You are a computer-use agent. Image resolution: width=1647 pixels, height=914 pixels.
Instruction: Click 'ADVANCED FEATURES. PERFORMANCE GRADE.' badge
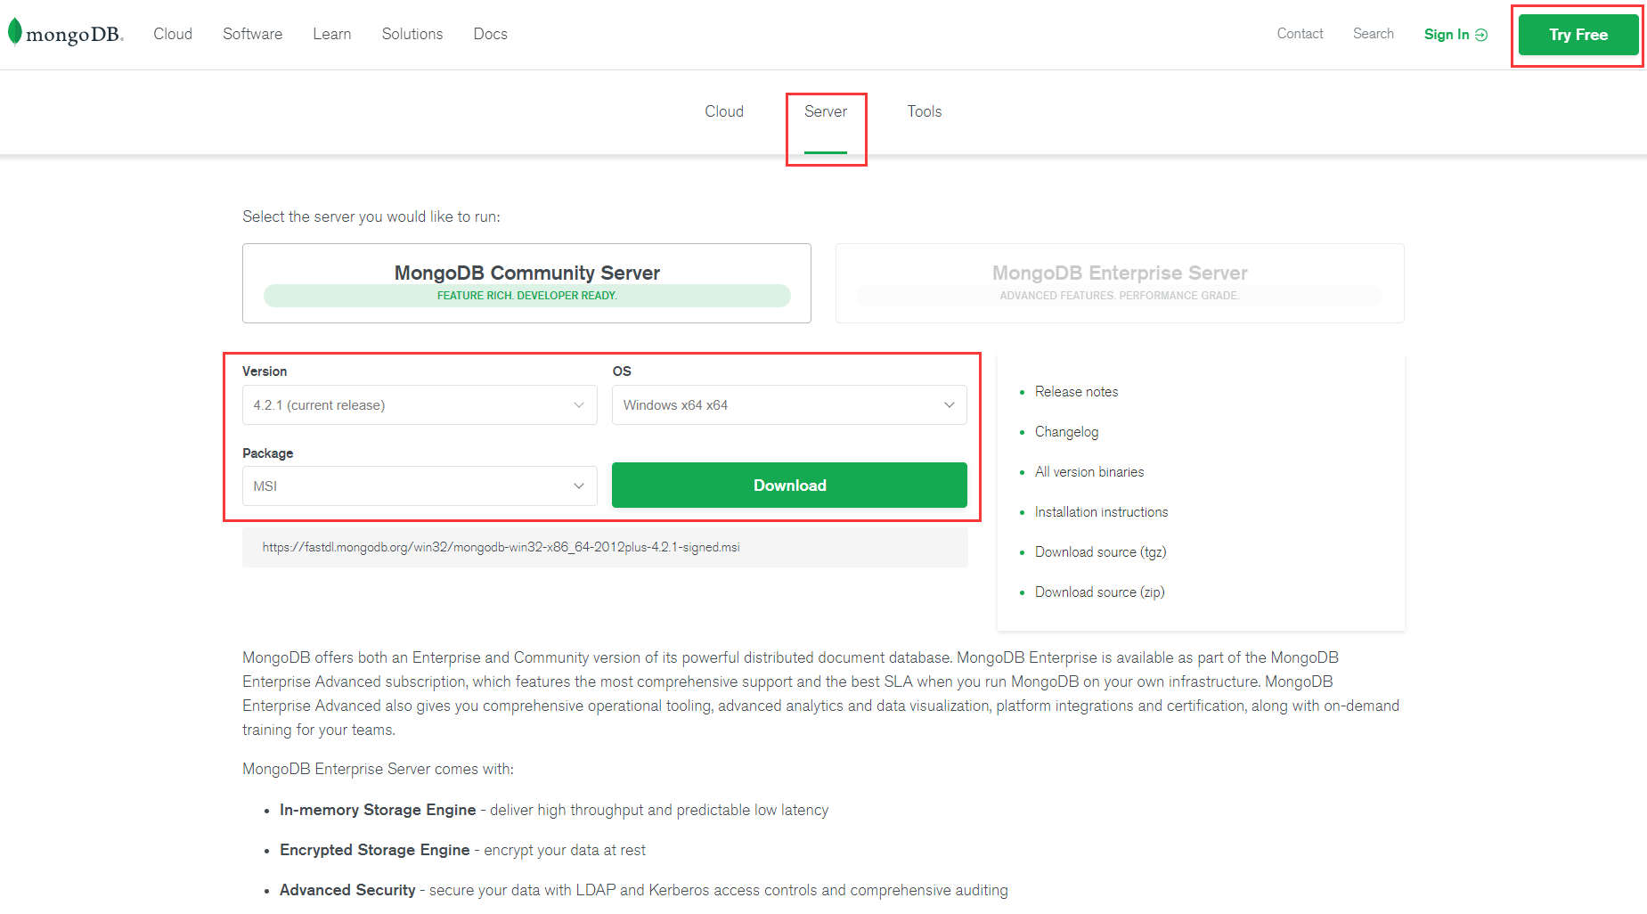click(x=1120, y=296)
